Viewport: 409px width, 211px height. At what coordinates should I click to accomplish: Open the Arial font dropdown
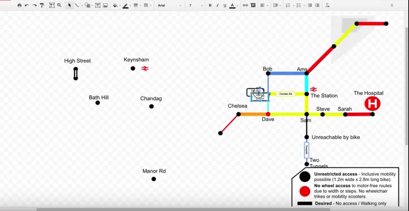pyautogui.click(x=169, y=5)
